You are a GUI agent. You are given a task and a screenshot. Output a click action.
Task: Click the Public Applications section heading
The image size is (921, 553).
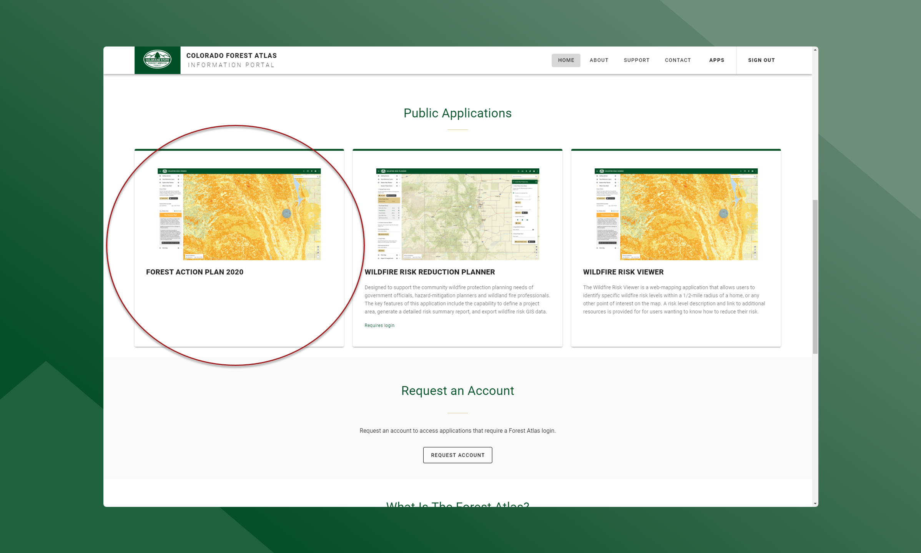[x=457, y=113]
